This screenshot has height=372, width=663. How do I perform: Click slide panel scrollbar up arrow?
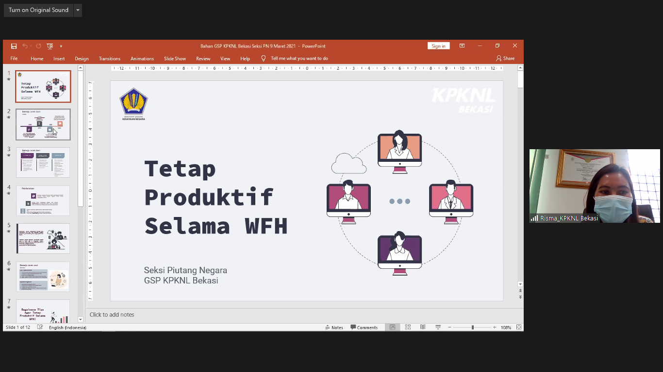(81, 68)
